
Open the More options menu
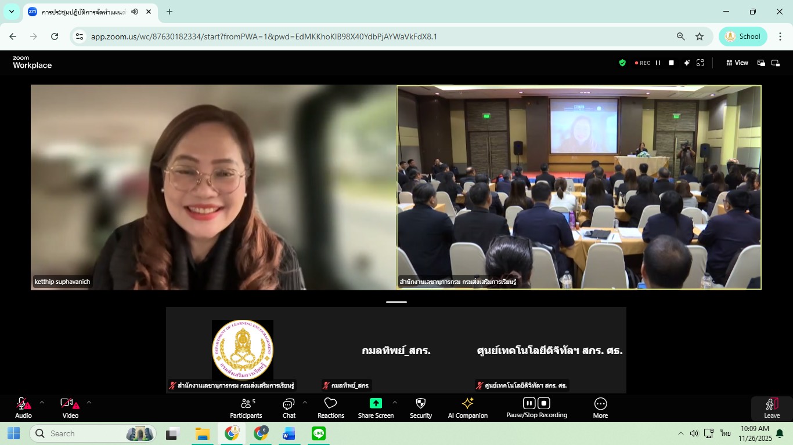tap(600, 407)
